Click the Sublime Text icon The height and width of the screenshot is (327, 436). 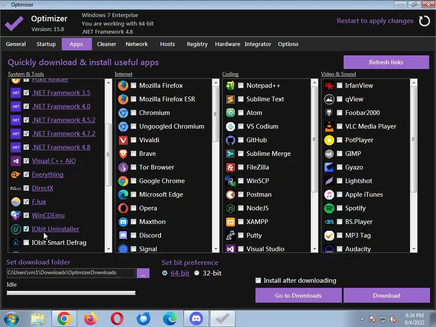pos(230,99)
